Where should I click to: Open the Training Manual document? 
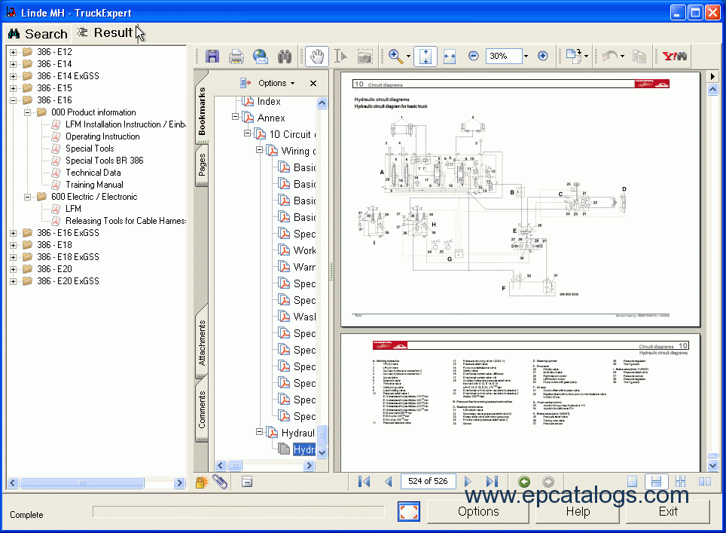tap(94, 185)
